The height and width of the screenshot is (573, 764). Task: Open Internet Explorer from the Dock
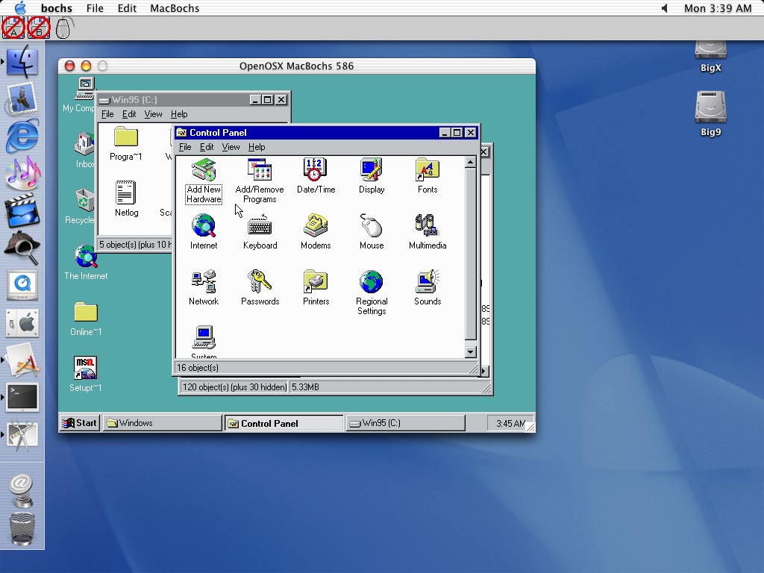click(22, 136)
